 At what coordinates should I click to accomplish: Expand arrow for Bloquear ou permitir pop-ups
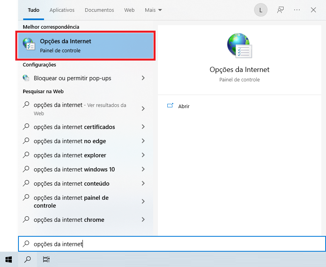(x=143, y=78)
